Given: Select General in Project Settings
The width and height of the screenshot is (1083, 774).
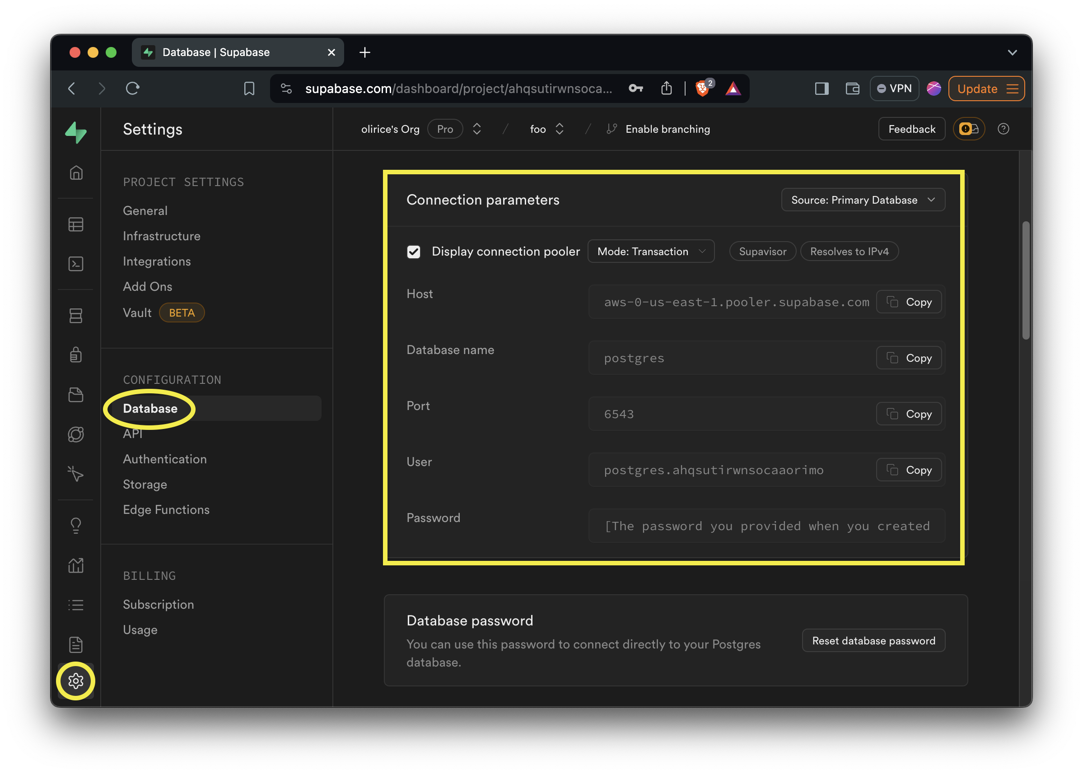Looking at the screenshot, I should (145, 210).
